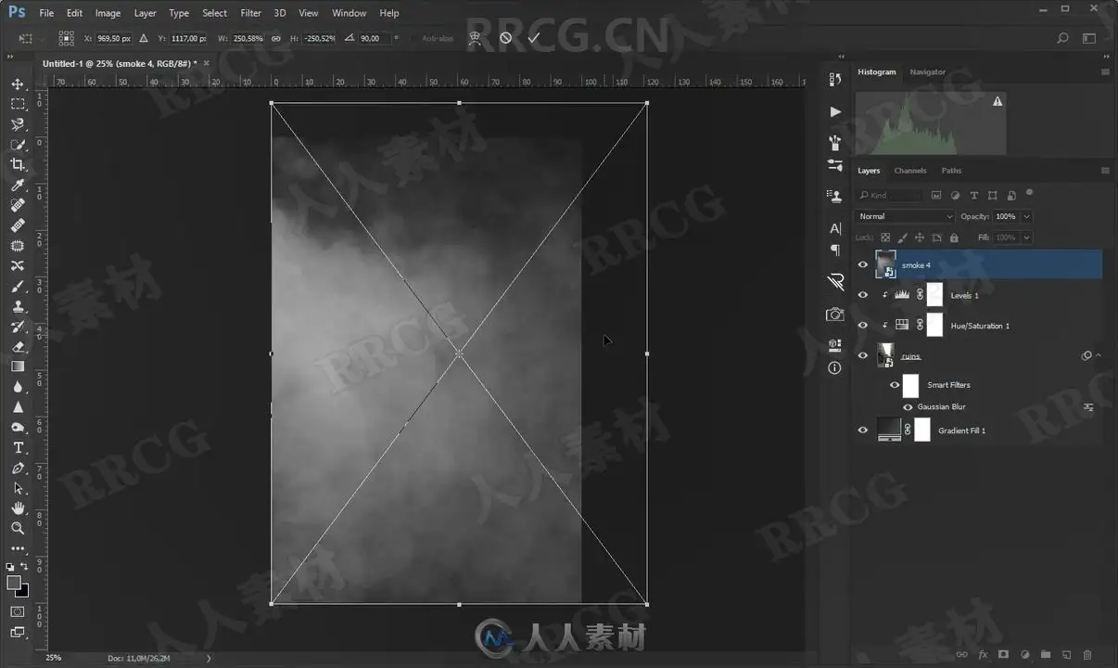Hide the Hue/Saturation 1 layer
Viewport: 1118px width, 668px height.
coord(863,326)
